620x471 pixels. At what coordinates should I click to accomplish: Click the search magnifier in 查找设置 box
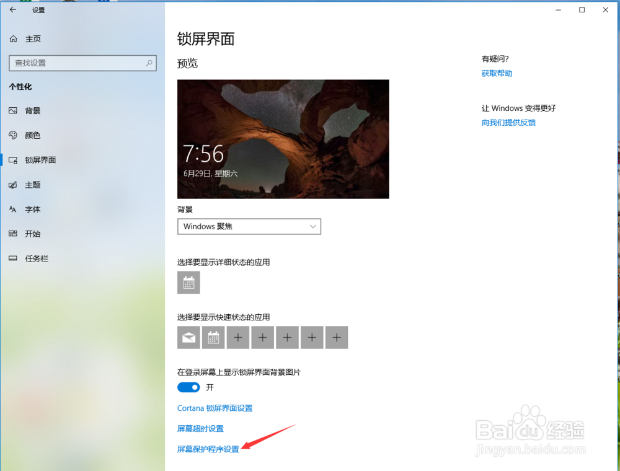[149, 63]
